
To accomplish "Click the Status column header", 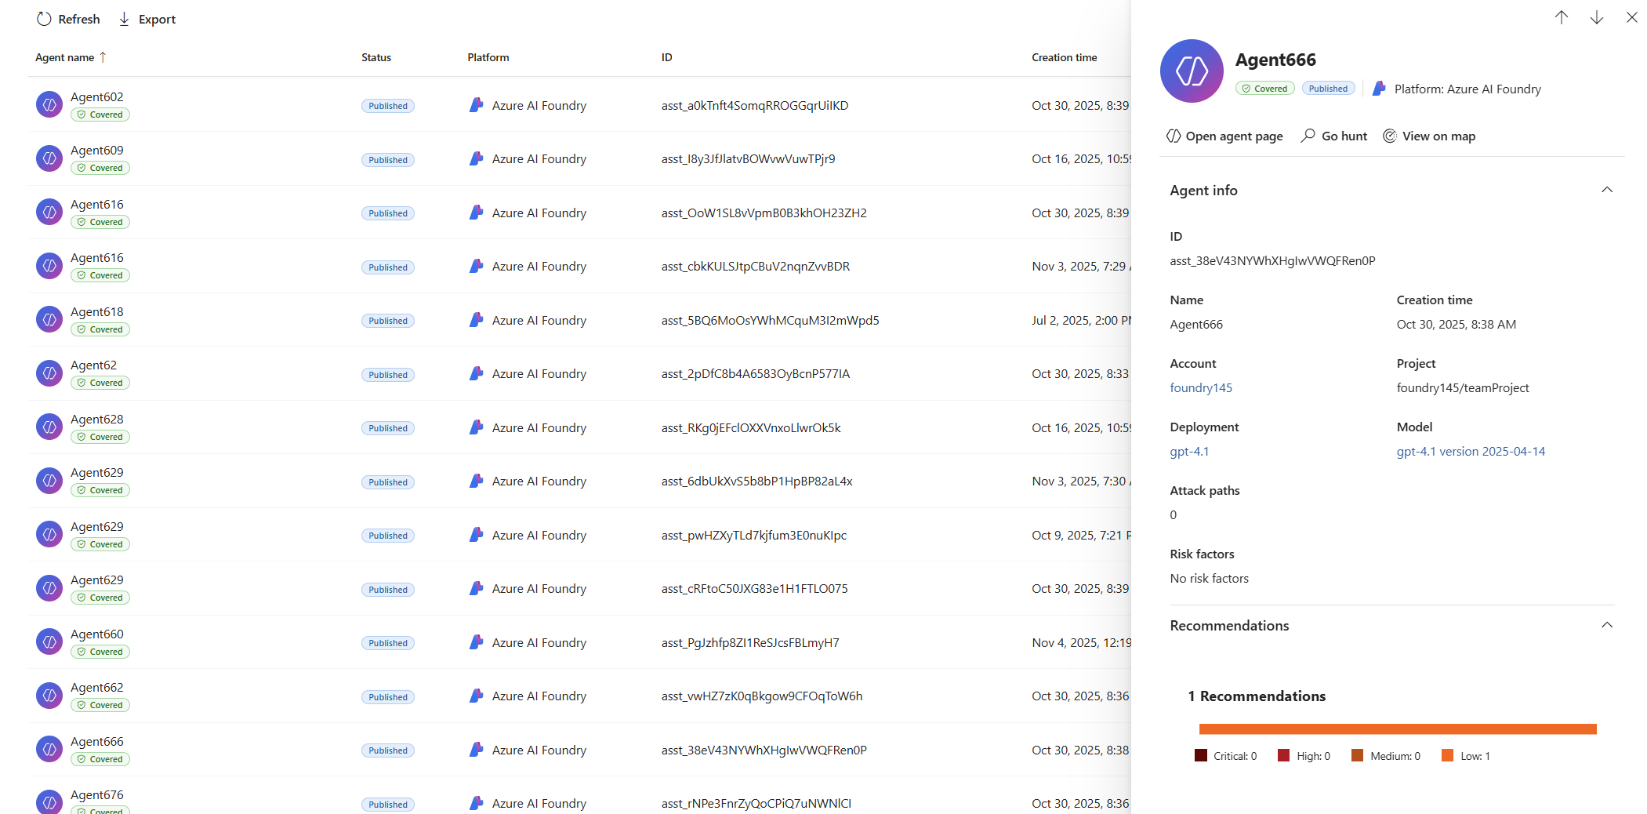I will coord(376,57).
